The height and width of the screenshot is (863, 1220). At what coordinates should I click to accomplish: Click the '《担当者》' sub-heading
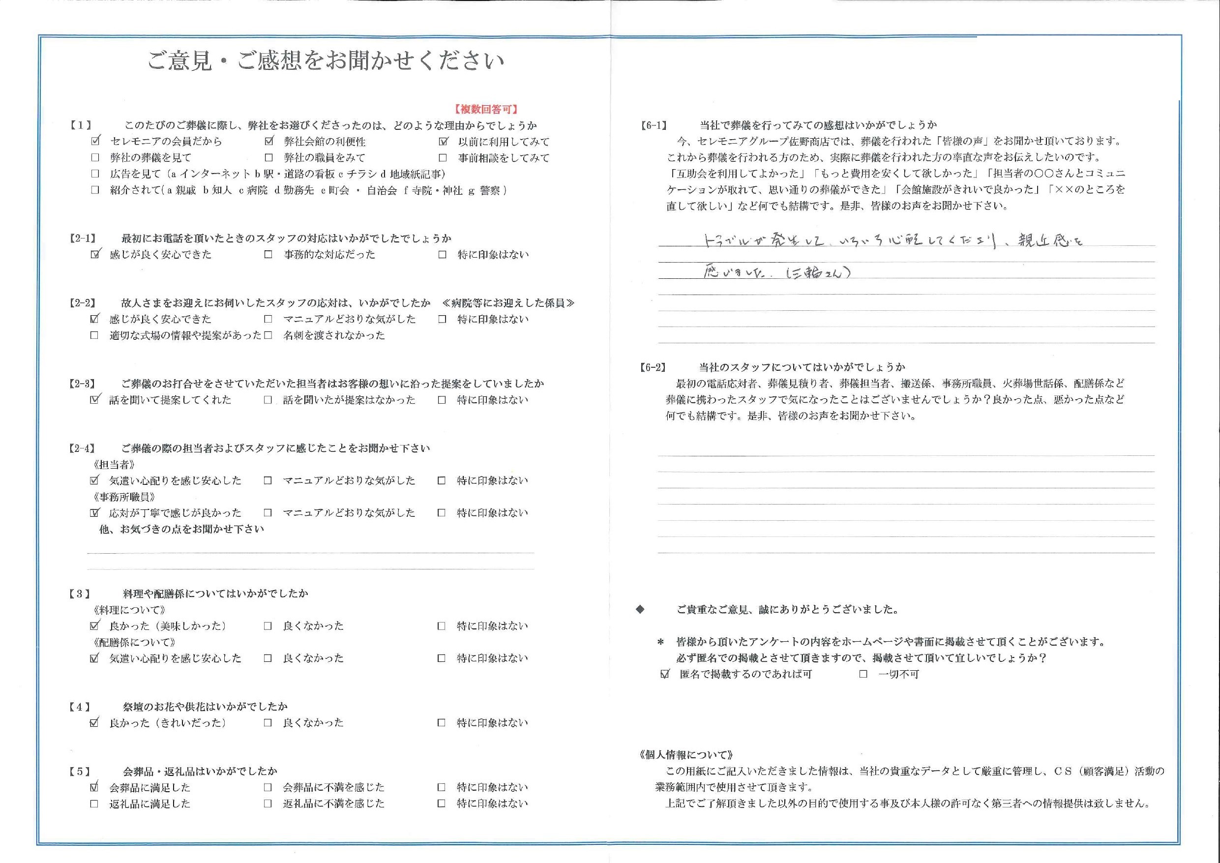click(114, 465)
